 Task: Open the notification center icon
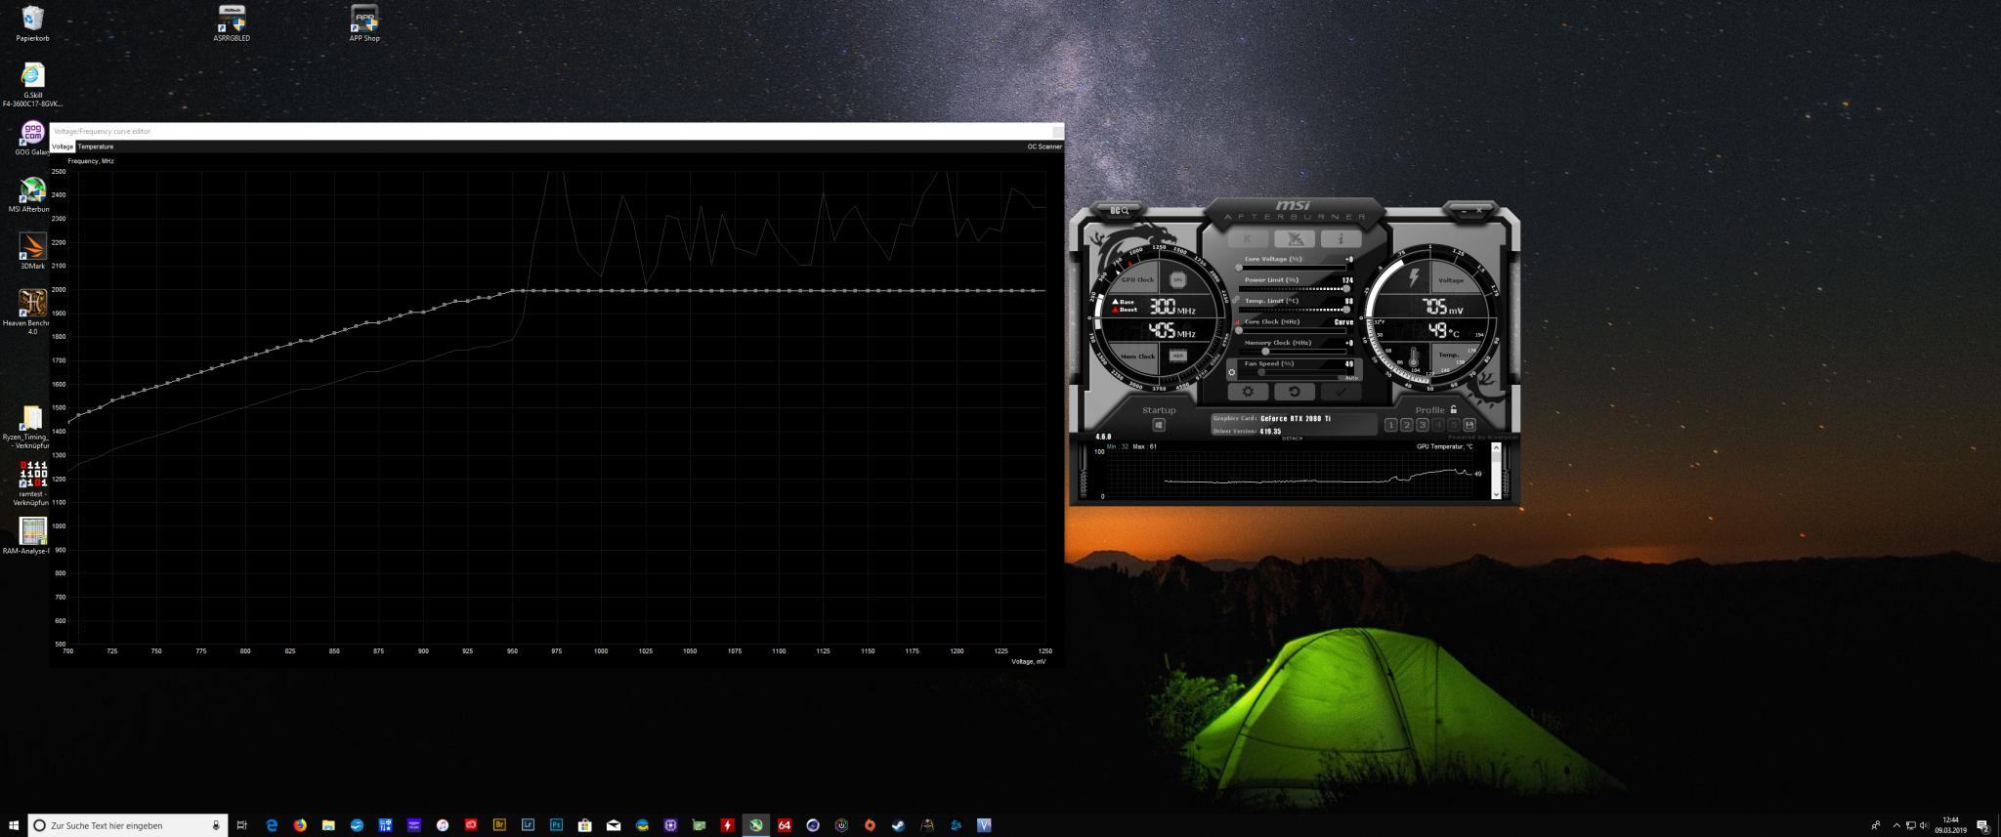click(1983, 826)
